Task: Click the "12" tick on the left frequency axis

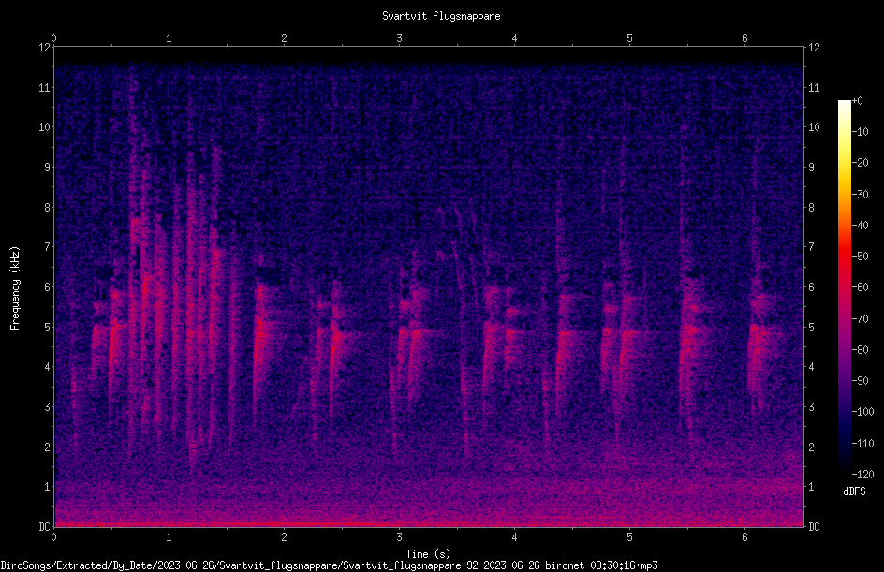Action: 45,48
